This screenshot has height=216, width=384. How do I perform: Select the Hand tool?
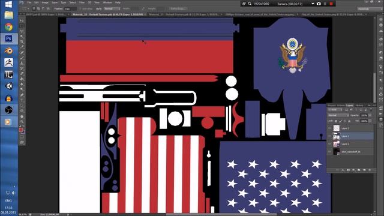22,116
